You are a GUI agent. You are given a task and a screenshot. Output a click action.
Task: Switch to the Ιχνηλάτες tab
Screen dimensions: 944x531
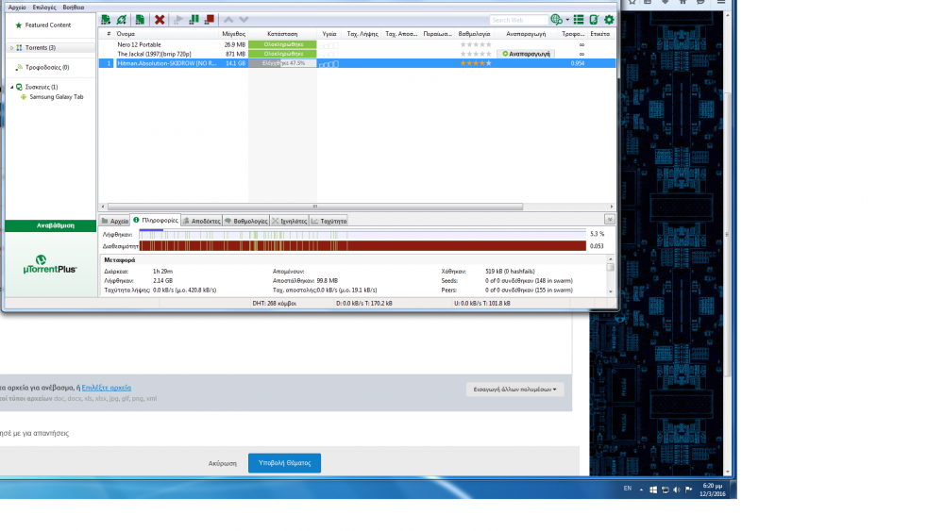(x=289, y=221)
